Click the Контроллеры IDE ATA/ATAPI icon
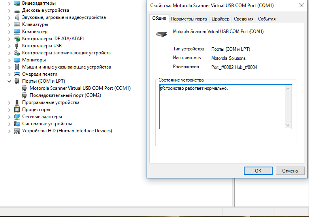Image resolution: width=309 pixels, height=217 pixels. click(17, 39)
